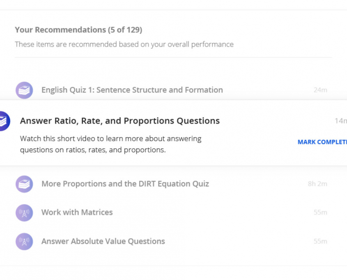
Task: Click the 24m duration for English Quiz
Action: point(320,90)
